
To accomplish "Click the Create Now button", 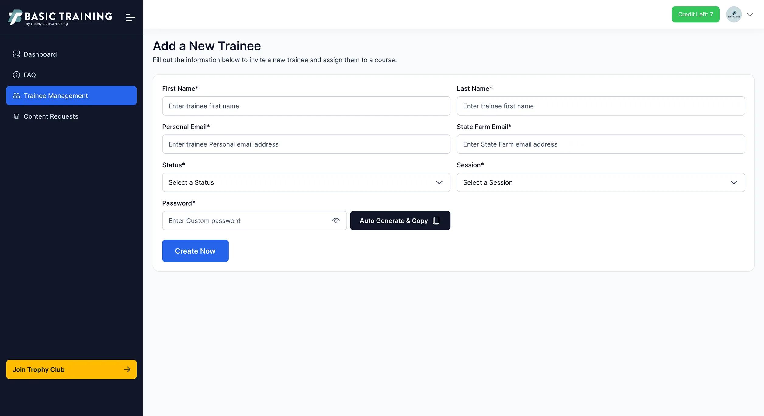I will click(x=195, y=251).
